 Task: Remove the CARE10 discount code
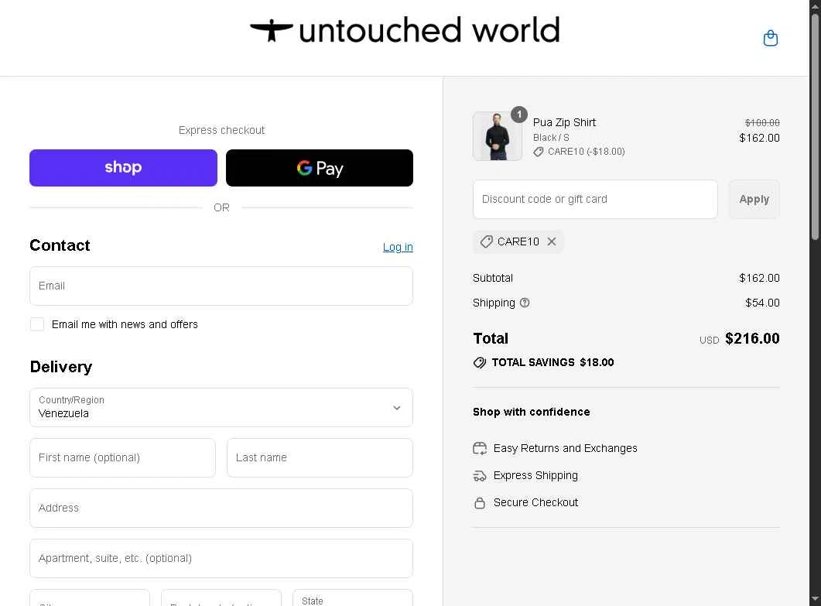click(x=552, y=241)
